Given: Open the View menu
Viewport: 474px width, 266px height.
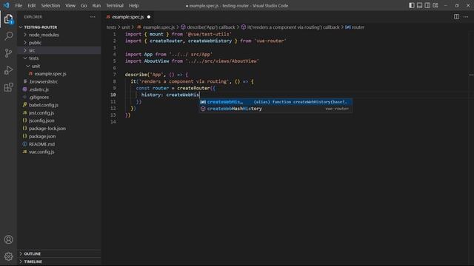Looking at the screenshot, I should [x=70, y=5].
